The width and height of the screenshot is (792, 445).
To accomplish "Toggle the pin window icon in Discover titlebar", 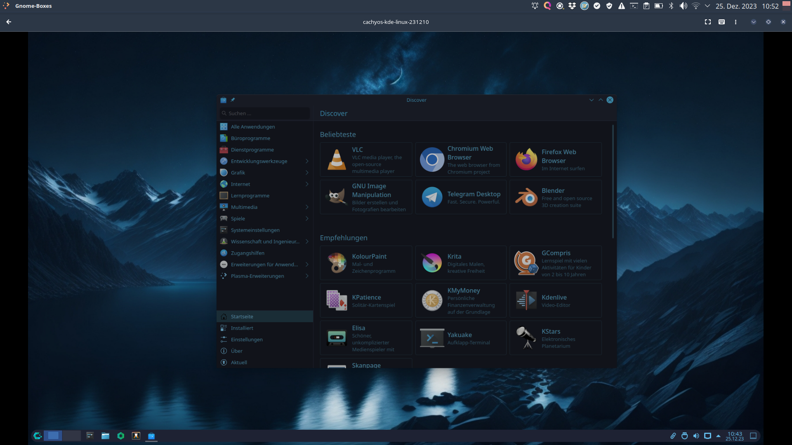I will click(x=233, y=100).
